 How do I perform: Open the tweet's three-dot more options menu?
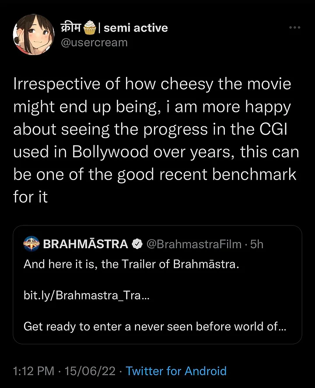coord(294,28)
